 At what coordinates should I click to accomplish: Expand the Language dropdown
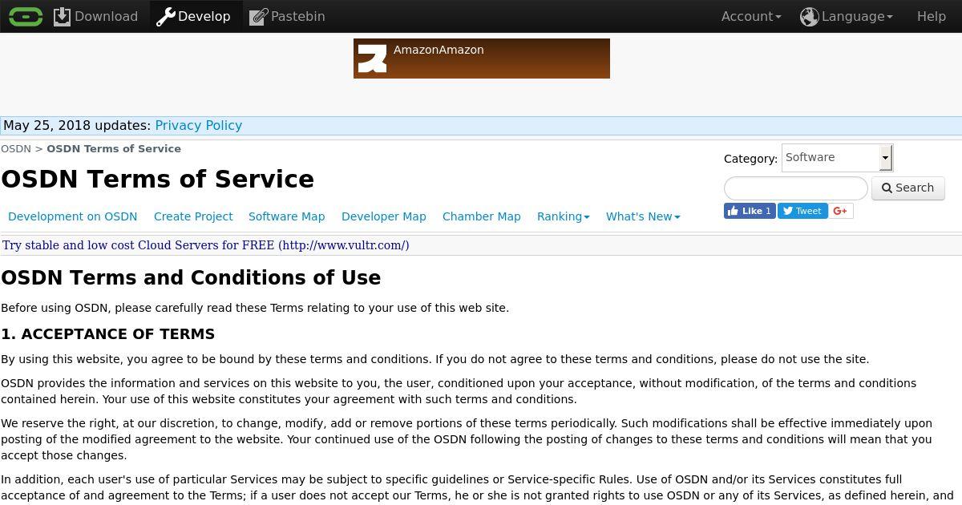click(x=846, y=16)
